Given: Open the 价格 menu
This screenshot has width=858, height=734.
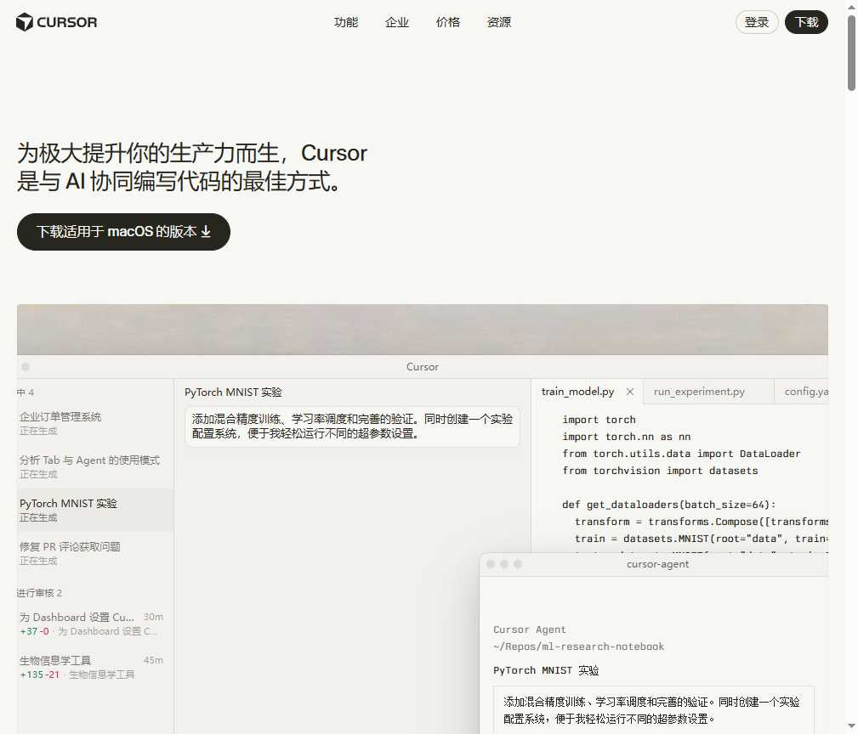Looking at the screenshot, I should (448, 22).
